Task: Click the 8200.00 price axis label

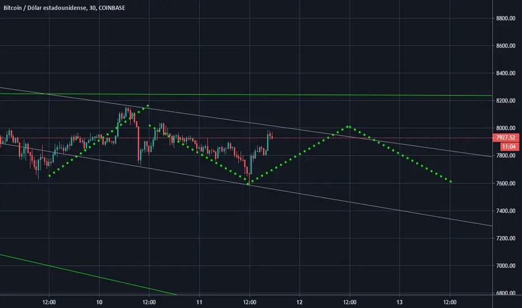Action: click(x=505, y=101)
